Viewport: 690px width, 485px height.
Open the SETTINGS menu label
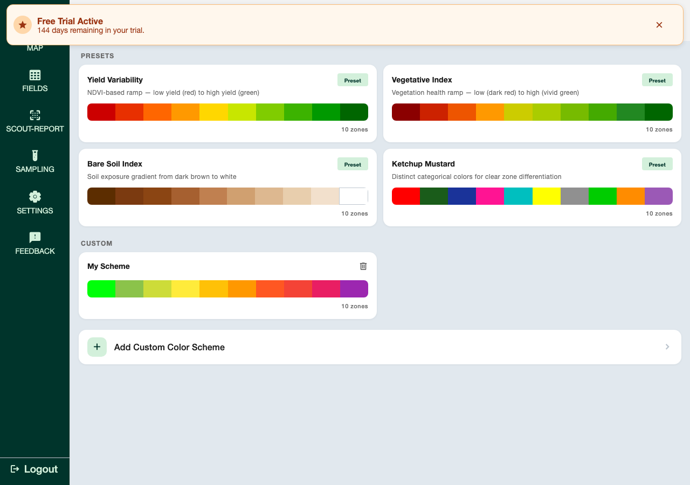tap(35, 211)
